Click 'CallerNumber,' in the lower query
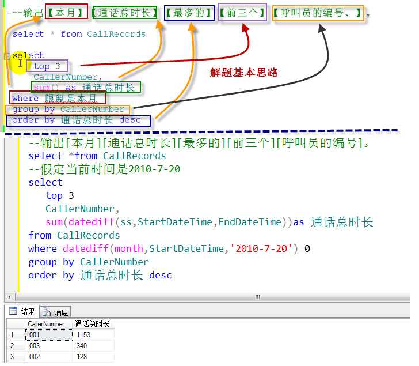Viewport: 419px width, 366px height. click(82, 209)
